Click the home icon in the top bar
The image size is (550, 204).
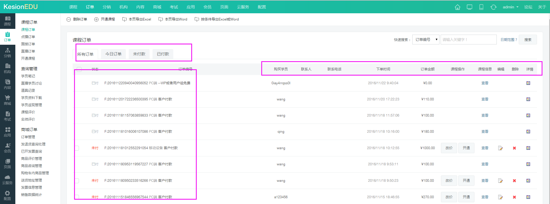click(x=457, y=7)
